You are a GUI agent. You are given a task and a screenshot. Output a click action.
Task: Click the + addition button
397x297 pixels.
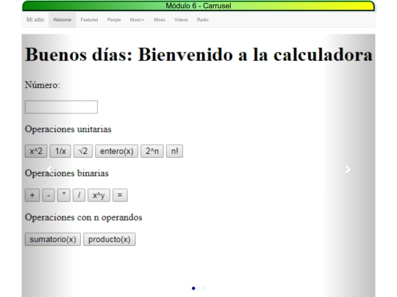32,195
